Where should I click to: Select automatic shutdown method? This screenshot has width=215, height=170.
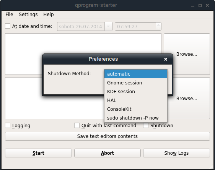point(136,74)
